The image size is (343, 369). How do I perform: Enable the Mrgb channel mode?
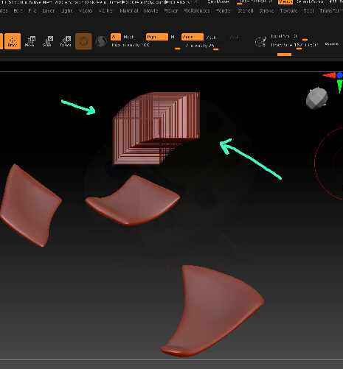pos(129,37)
